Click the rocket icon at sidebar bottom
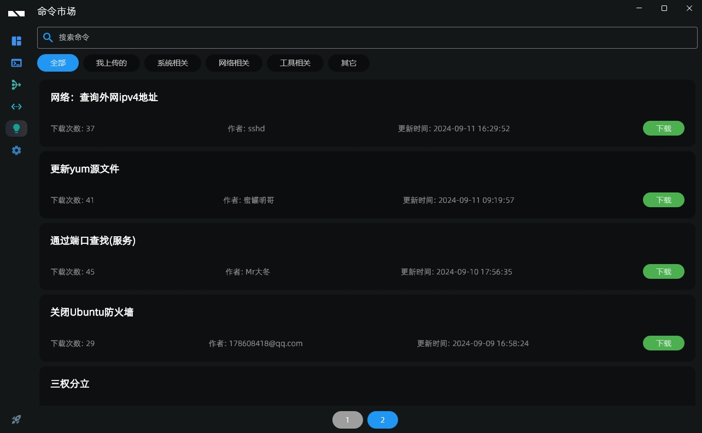Image resolution: width=702 pixels, height=433 pixels. click(16, 419)
